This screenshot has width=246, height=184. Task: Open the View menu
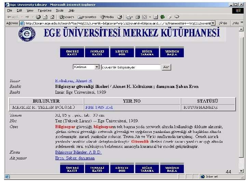pos(30,11)
